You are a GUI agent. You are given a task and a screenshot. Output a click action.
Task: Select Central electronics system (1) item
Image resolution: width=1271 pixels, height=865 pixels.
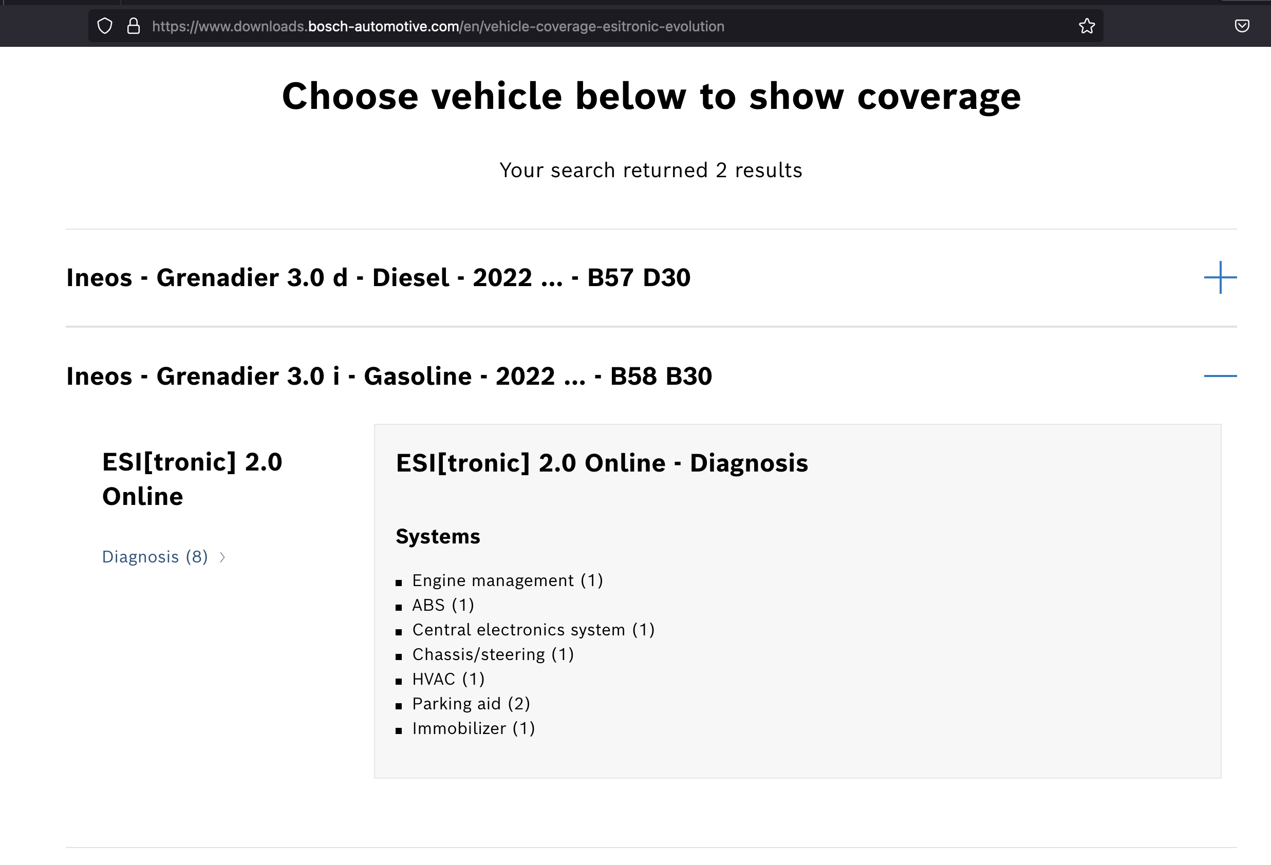point(533,629)
